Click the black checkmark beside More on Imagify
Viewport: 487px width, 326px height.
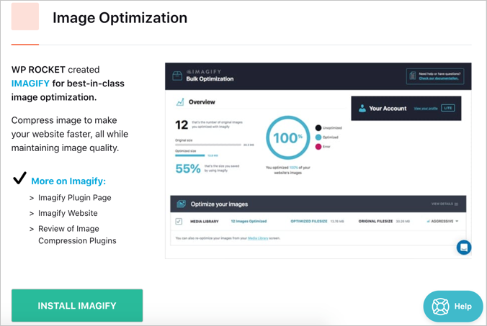20,179
